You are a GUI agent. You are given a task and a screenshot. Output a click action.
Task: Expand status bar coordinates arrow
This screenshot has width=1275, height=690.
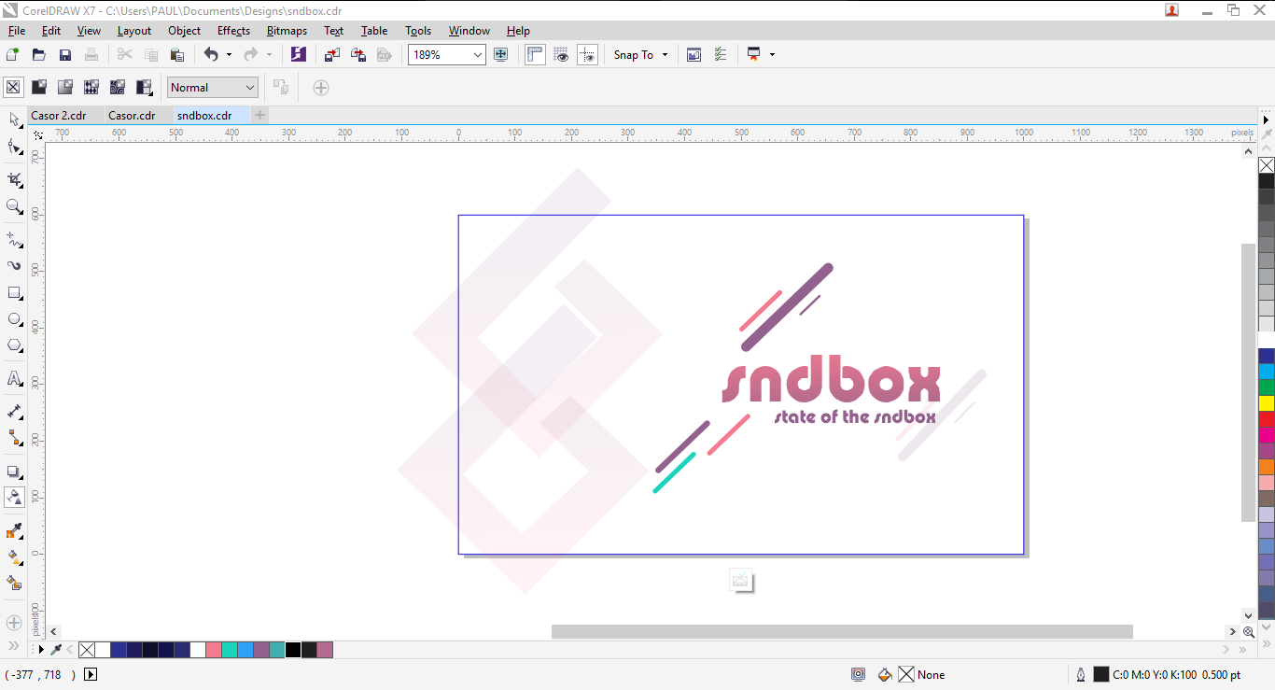(91, 674)
